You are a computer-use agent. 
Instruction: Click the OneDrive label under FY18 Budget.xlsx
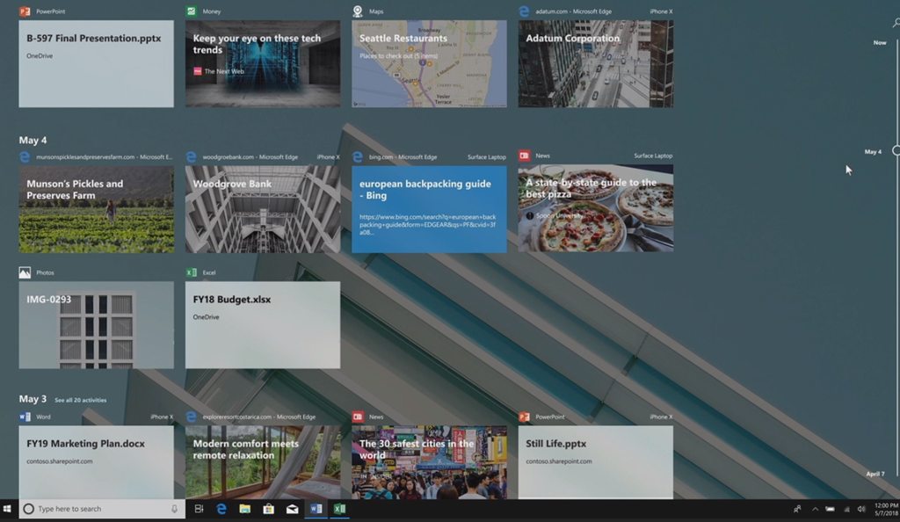(x=206, y=316)
